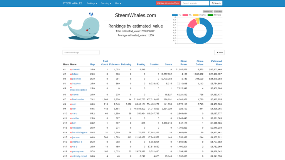Open the proskynneo profile link
The height and width of the screenshot is (160, 285).
coord(78,151)
